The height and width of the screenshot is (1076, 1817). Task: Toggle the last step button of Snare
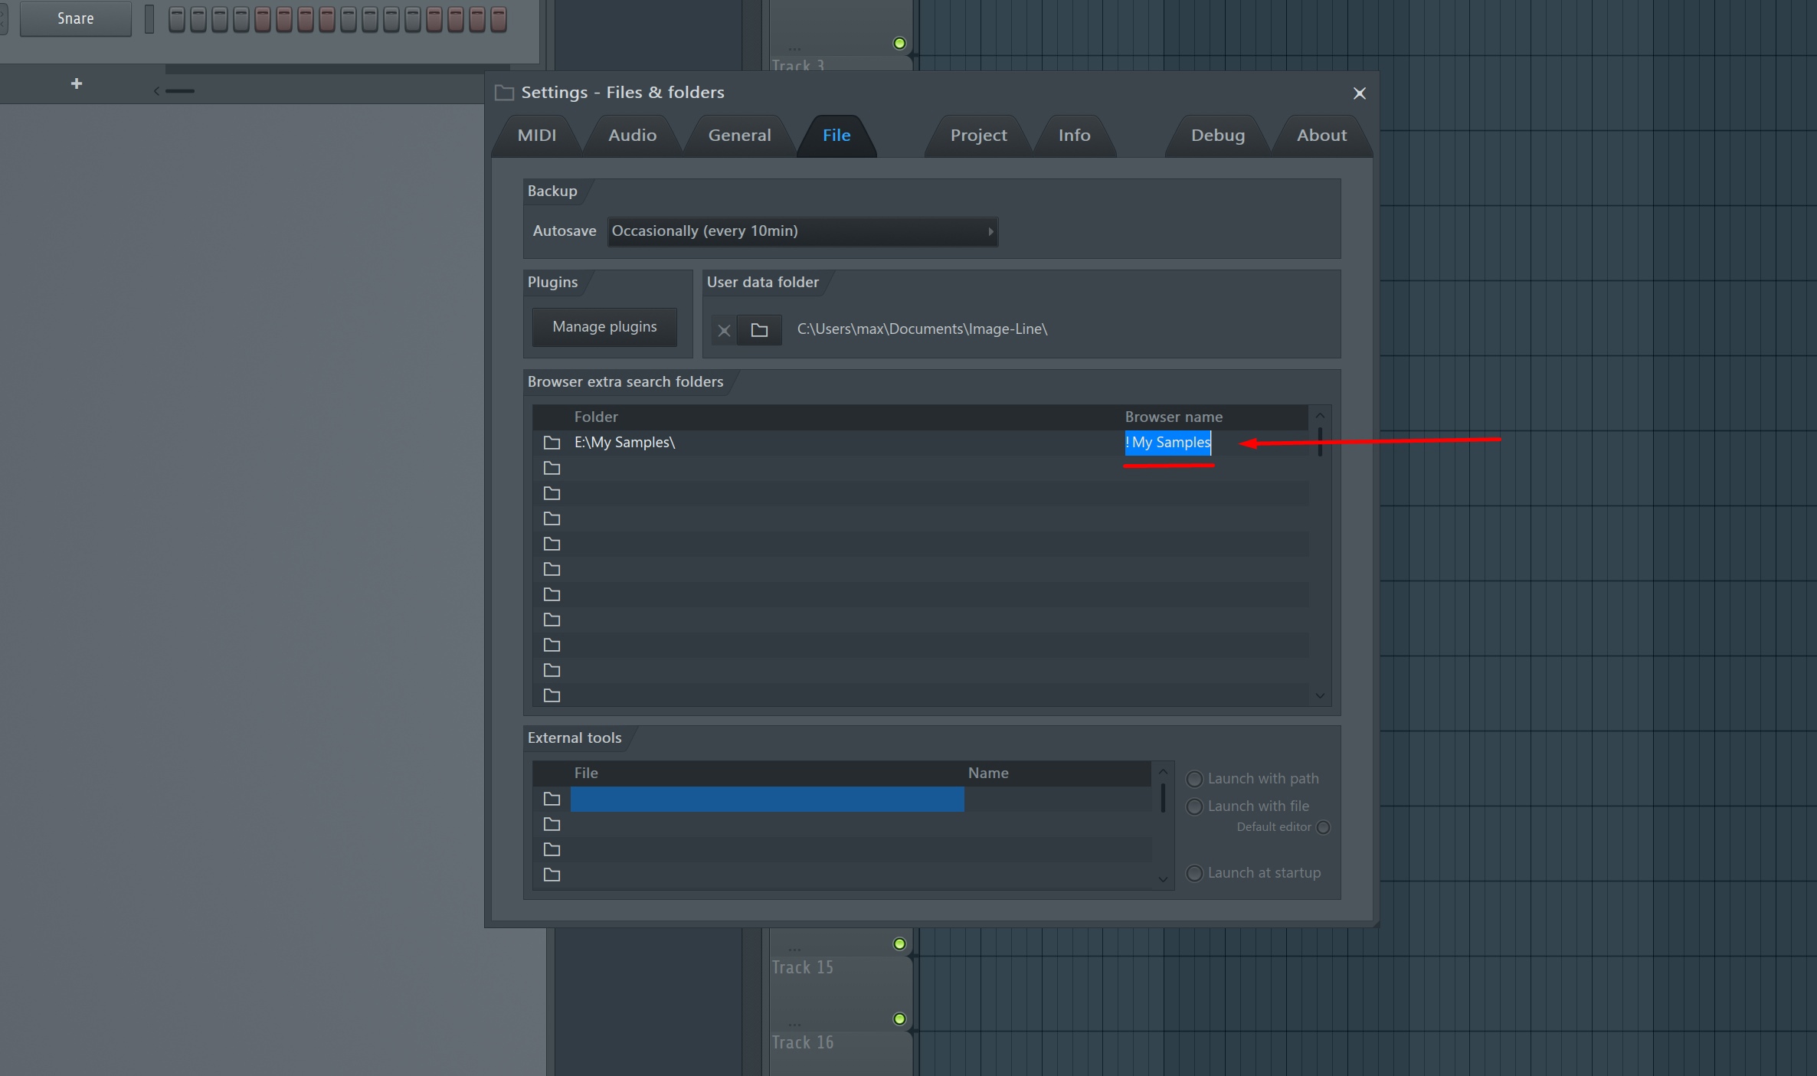point(499,19)
